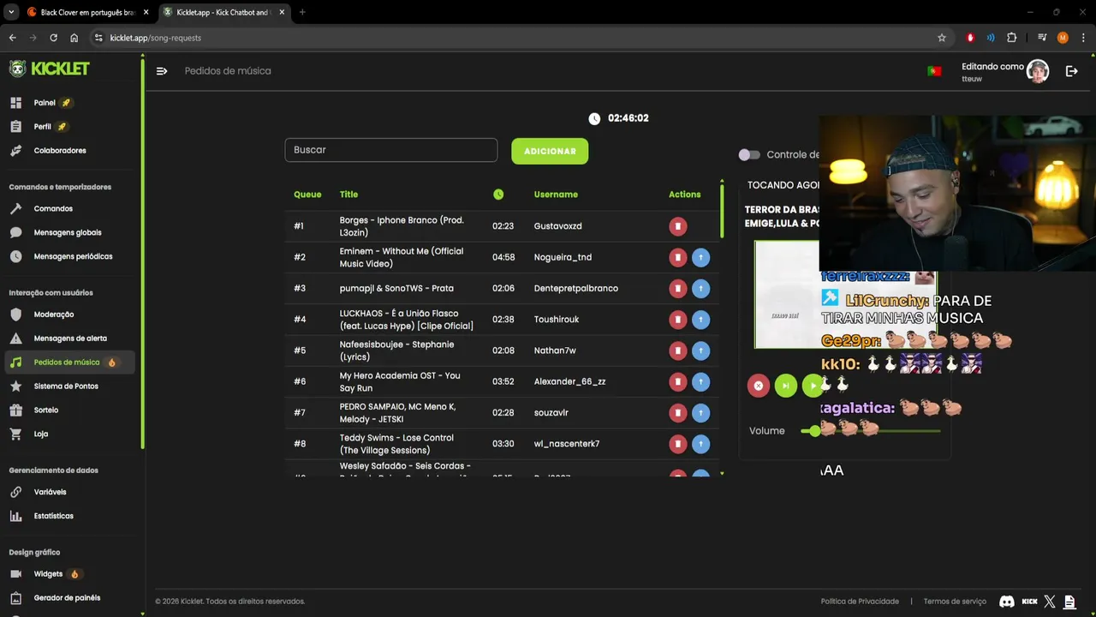This screenshot has width=1096, height=617.
Task: Click the kicklet.app address bar
Action: pyautogui.click(x=514, y=38)
